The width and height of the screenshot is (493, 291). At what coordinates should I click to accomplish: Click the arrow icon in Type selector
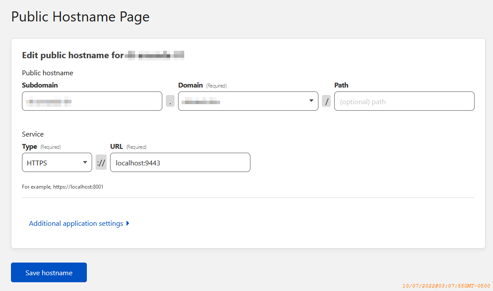coord(85,162)
